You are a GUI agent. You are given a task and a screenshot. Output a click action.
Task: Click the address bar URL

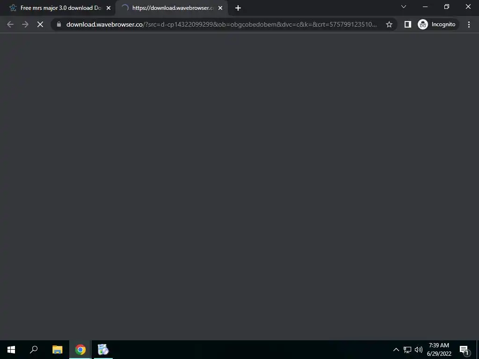tap(222, 24)
